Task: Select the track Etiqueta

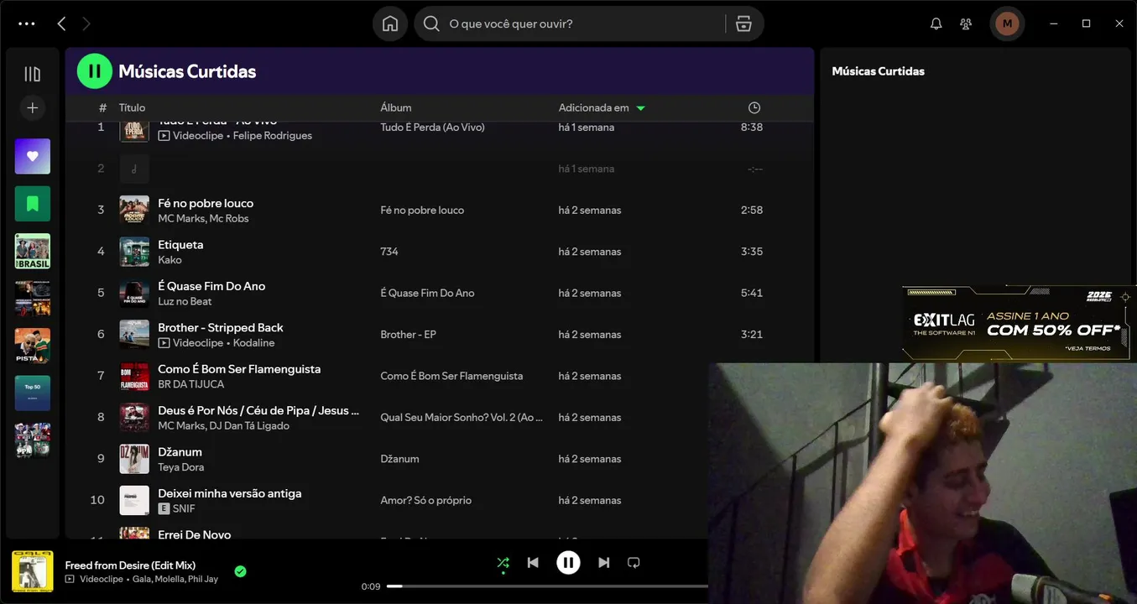Action: coord(180,244)
